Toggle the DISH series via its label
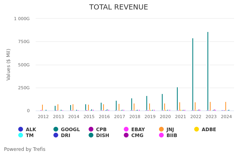238x158 pixels. pos(103,135)
